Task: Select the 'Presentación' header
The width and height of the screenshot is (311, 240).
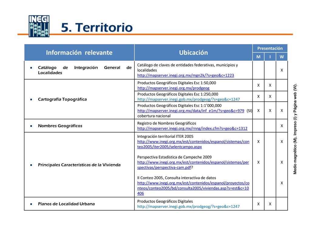Action: tap(270, 48)
